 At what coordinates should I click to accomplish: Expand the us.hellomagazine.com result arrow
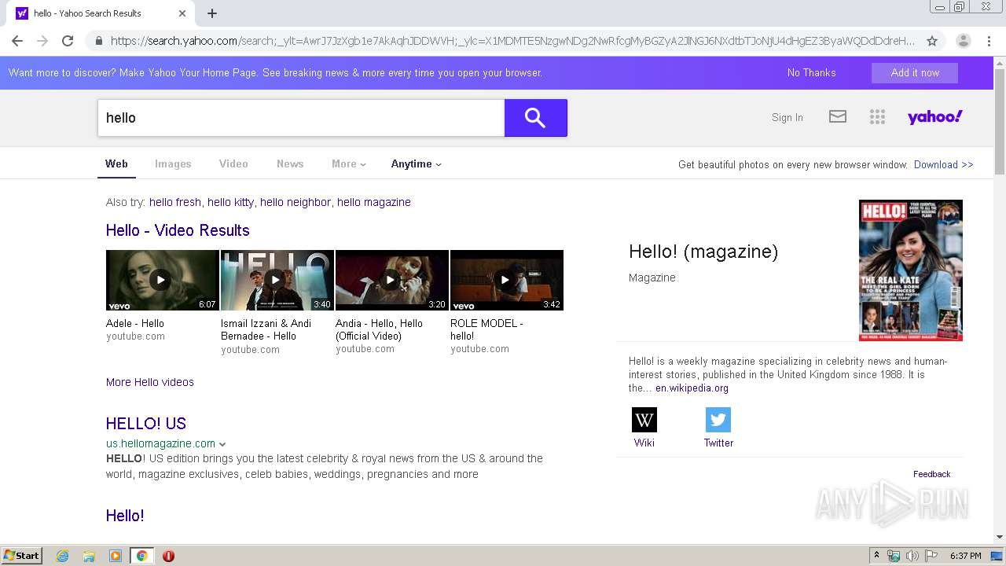(x=222, y=444)
